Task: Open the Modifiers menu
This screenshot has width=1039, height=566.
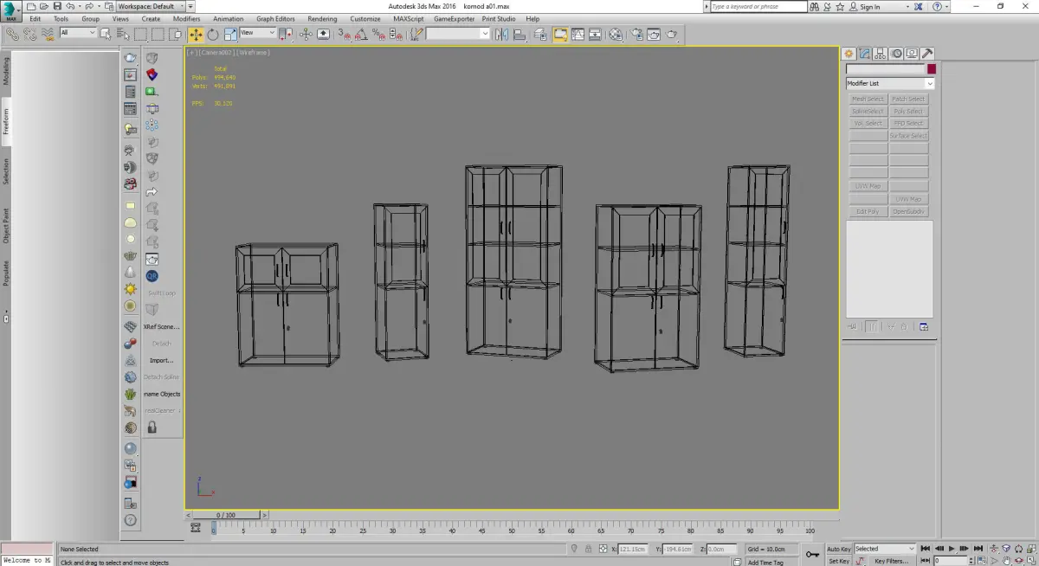Action: [186, 18]
